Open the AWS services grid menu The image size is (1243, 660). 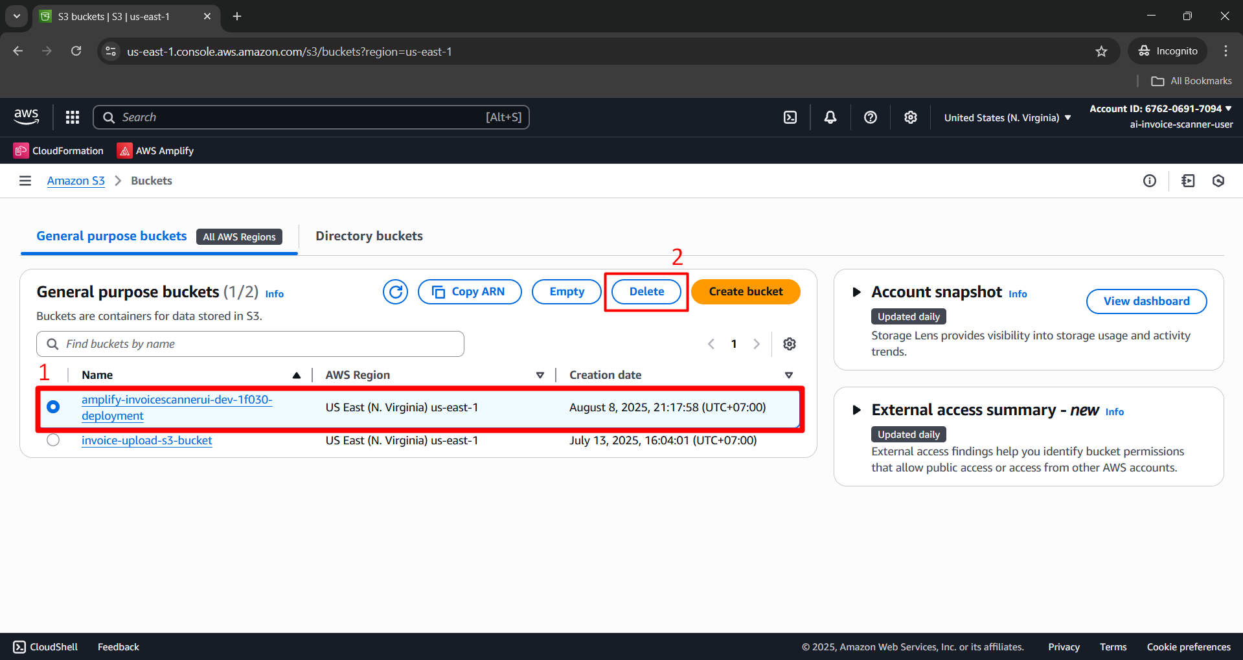pos(73,117)
